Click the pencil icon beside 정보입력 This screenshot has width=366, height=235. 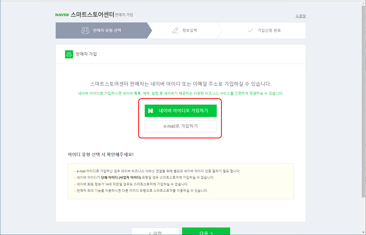click(175, 30)
